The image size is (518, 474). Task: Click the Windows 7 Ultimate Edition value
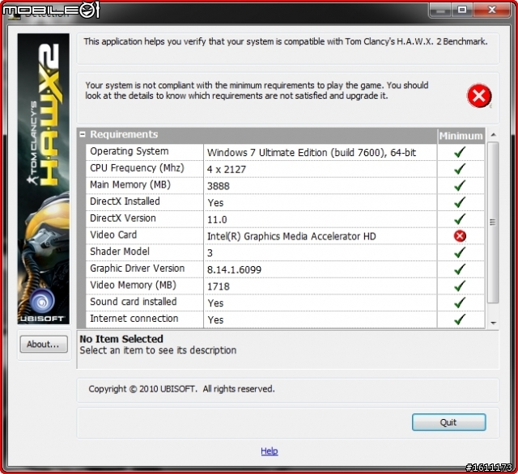312,153
